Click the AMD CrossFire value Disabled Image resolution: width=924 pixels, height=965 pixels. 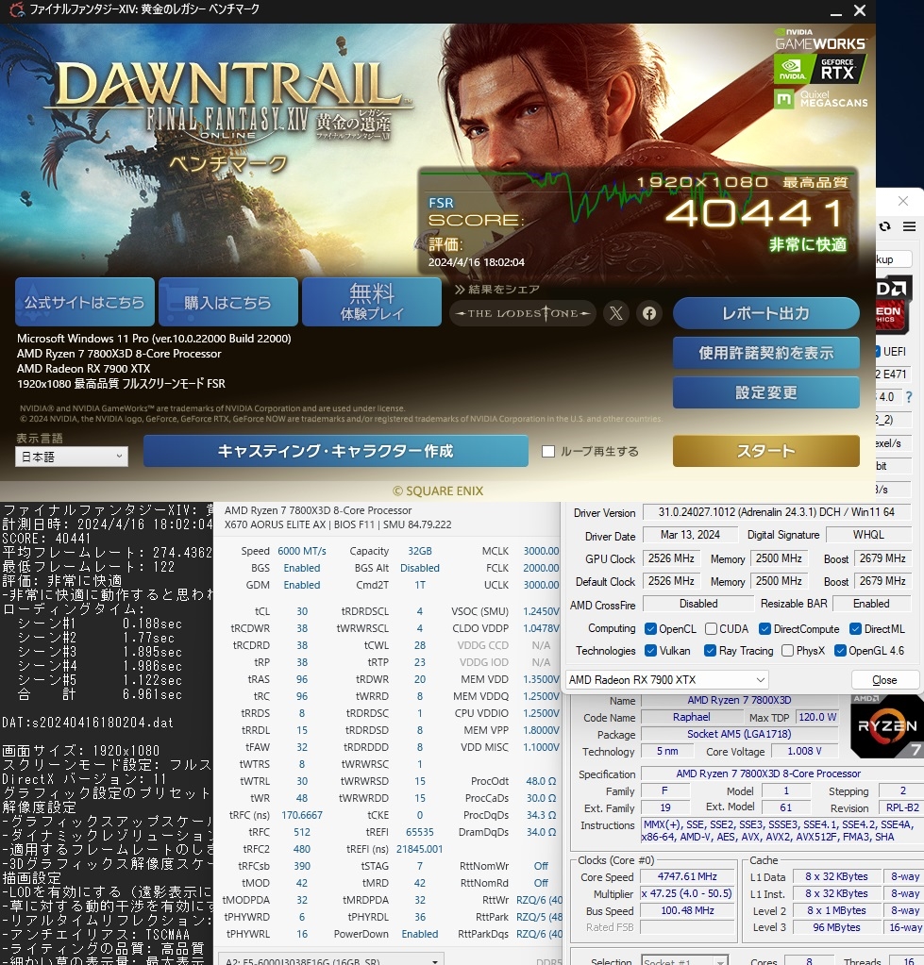698,604
